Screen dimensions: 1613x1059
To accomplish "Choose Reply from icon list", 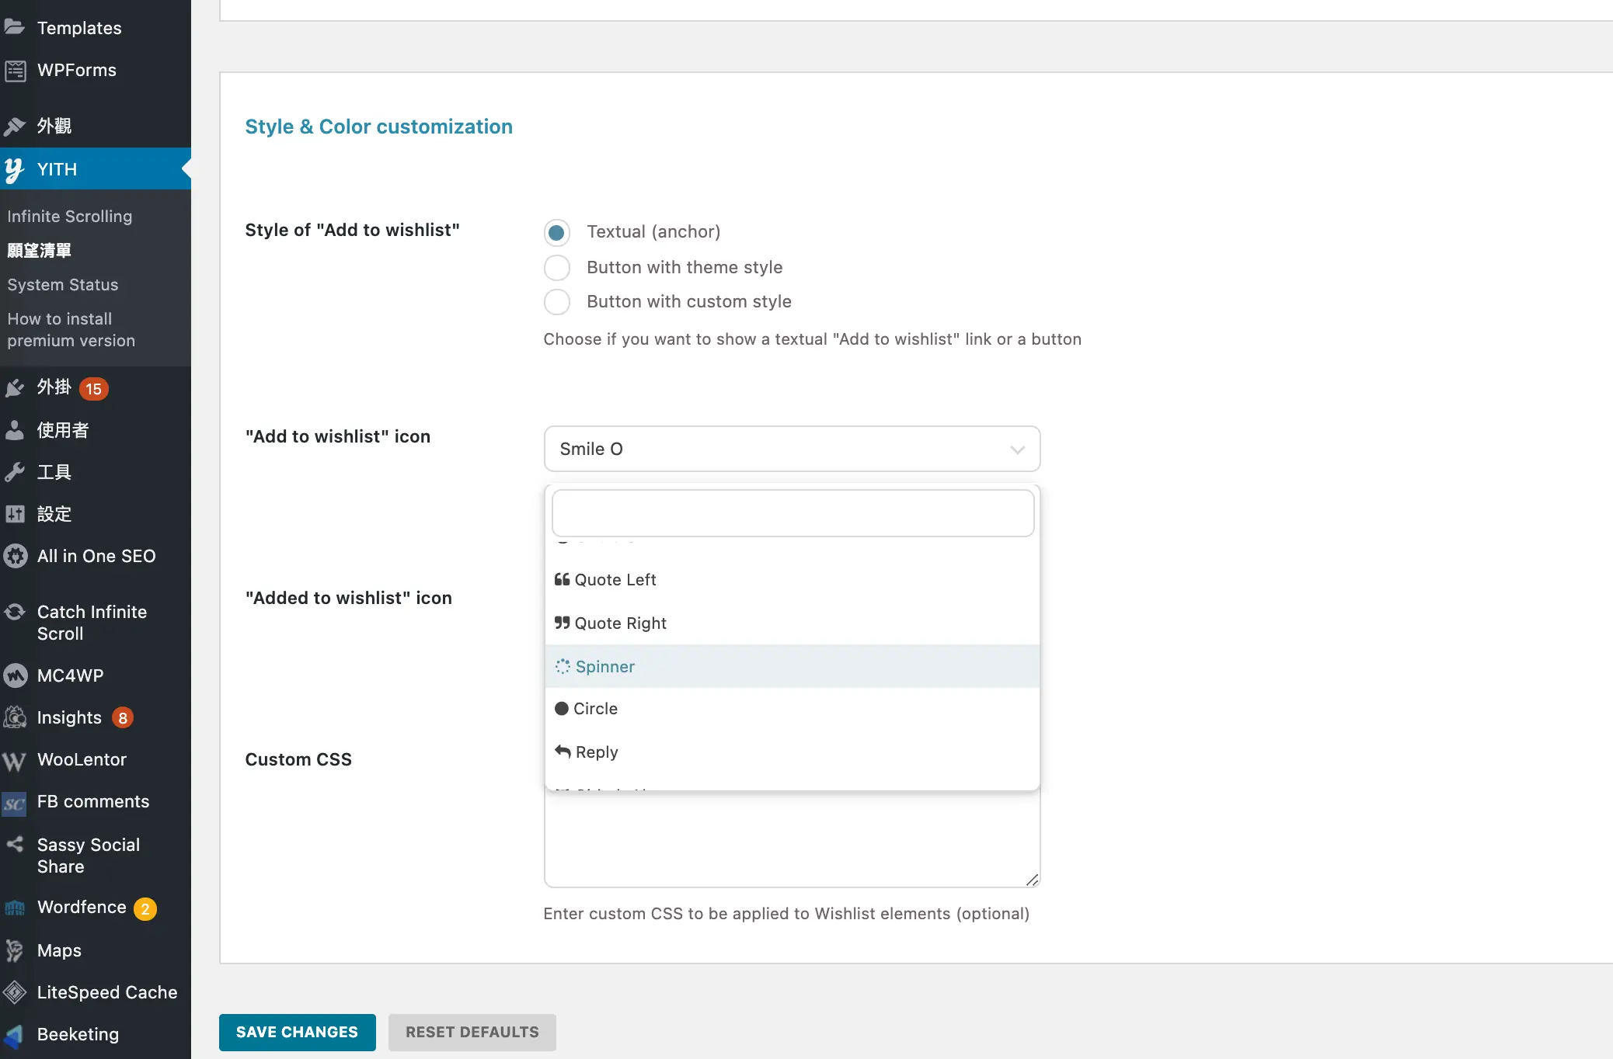I will [x=792, y=752].
